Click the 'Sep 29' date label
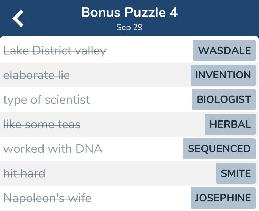This screenshot has width=259, height=211. (129, 27)
